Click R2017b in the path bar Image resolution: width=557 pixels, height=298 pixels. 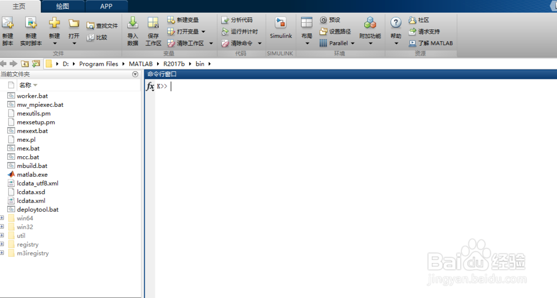coord(174,64)
